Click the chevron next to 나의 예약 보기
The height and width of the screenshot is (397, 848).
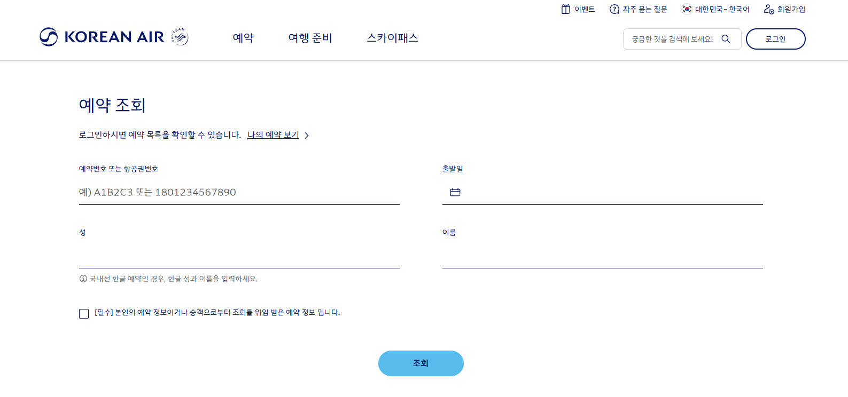[x=307, y=136]
